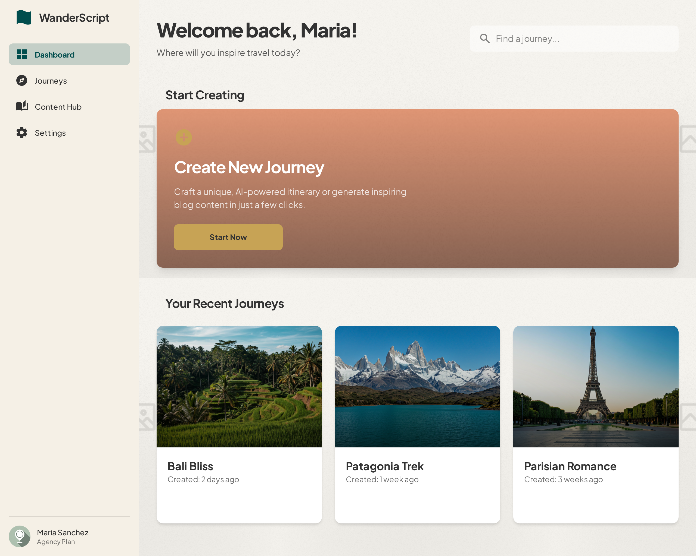Click the Bali Bliss journey title

click(190, 466)
